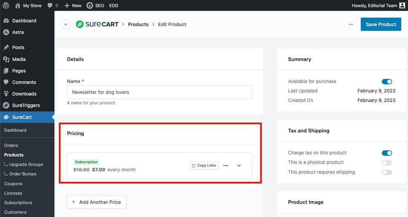The width and height of the screenshot is (408, 217).
Task: Open the Orders submenu link
Action: (x=11, y=145)
